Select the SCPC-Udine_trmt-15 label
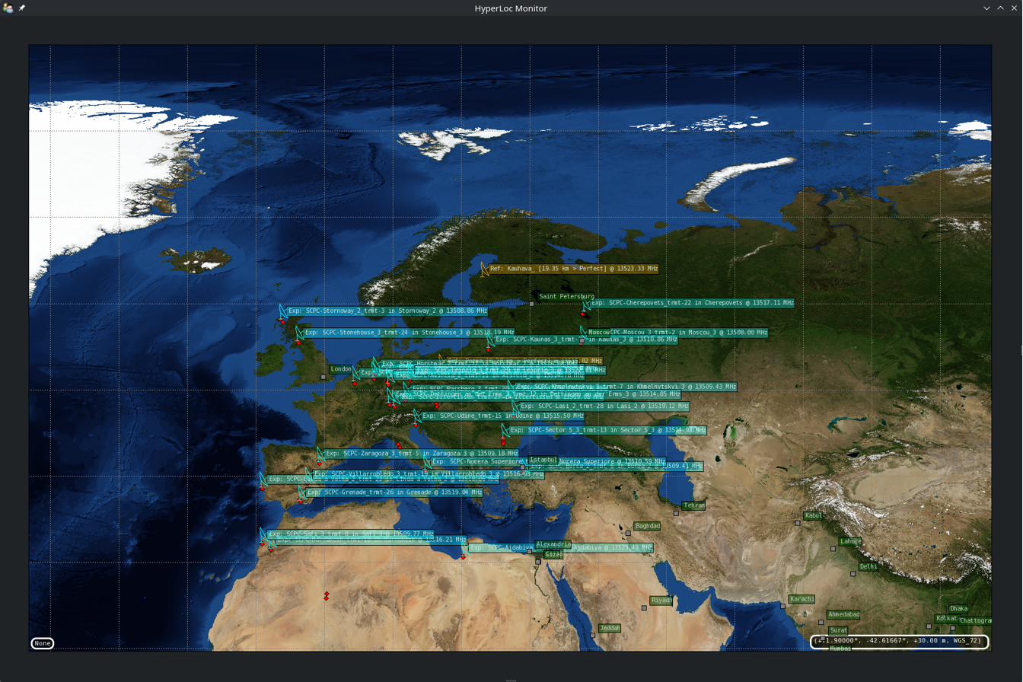 (503, 416)
